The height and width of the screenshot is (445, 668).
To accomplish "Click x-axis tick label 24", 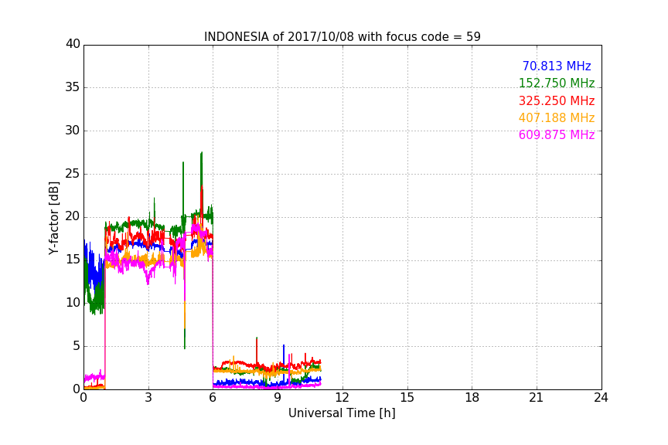I will [x=601, y=398].
